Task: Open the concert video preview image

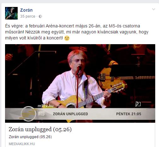Action: point(80,83)
